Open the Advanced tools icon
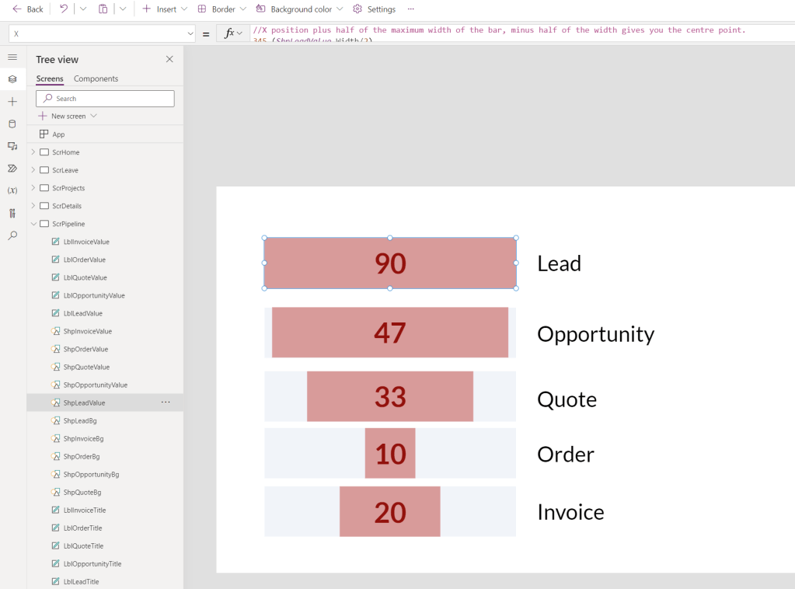Screen dimensions: 795x589 tap(12, 213)
